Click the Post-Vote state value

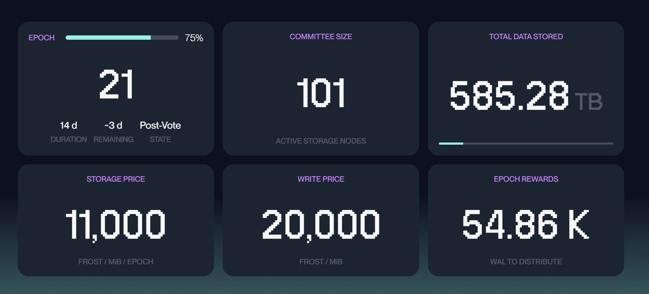pyautogui.click(x=160, y=125)
